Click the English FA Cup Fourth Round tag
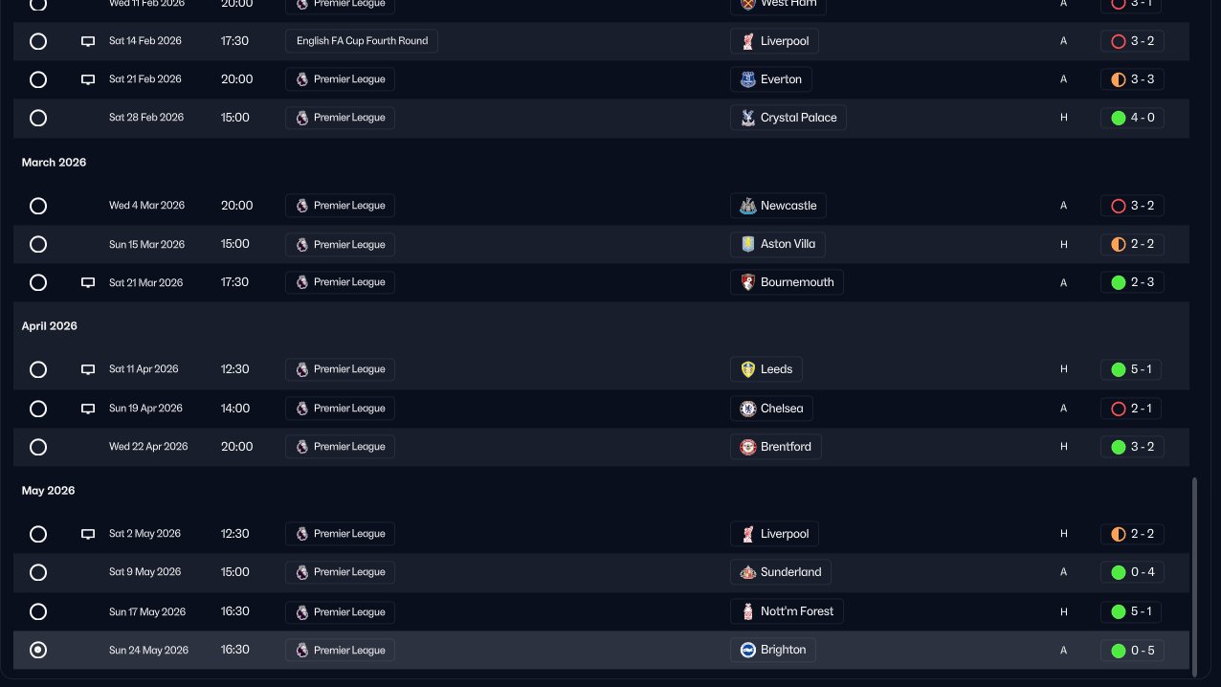This screenshot has height=687, width=1221. click(x=362, y=41)
